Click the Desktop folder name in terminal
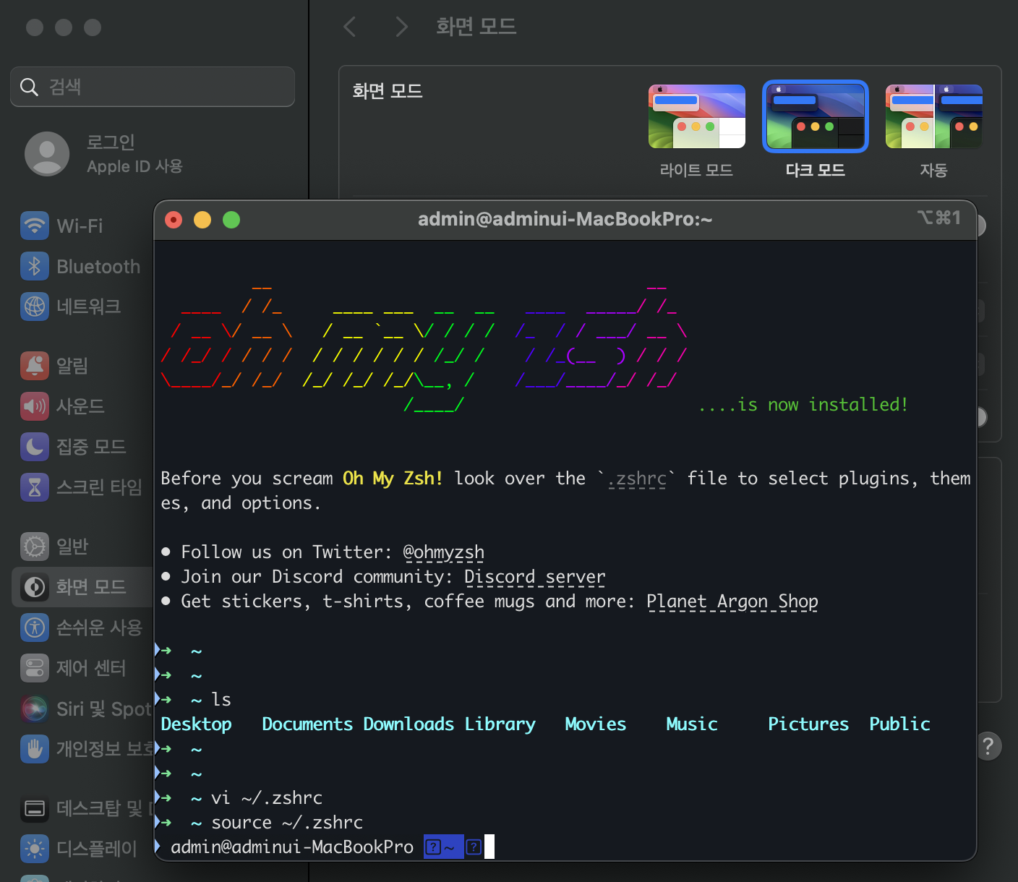Viewport: 1018px width, 882px height. click(197, 724)
